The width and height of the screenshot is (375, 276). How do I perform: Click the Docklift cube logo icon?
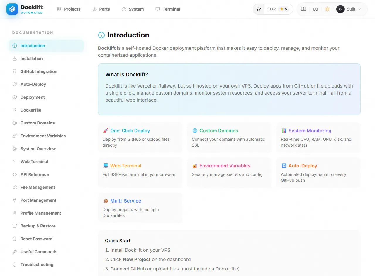[12, 9]
